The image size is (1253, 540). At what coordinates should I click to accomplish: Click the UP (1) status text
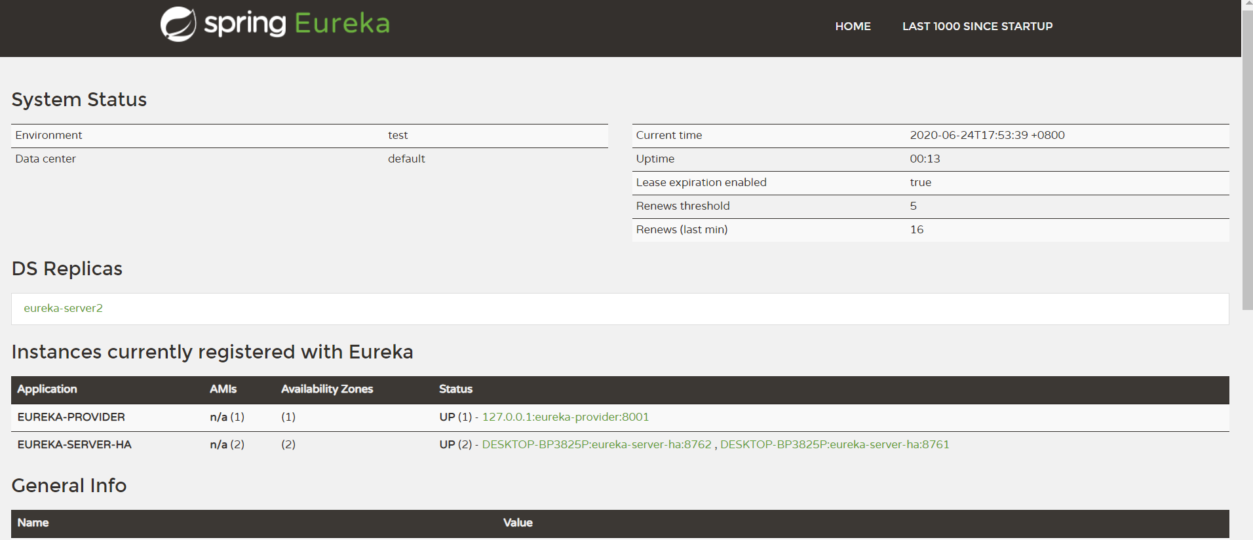455,417
